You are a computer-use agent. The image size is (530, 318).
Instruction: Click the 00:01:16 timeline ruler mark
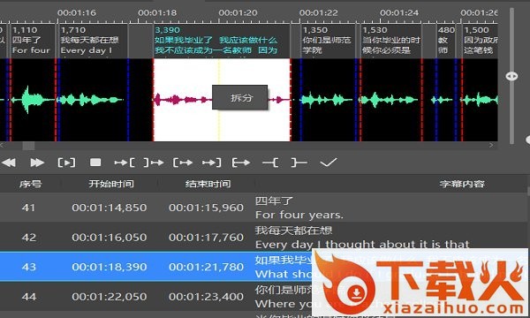point(76,13)
